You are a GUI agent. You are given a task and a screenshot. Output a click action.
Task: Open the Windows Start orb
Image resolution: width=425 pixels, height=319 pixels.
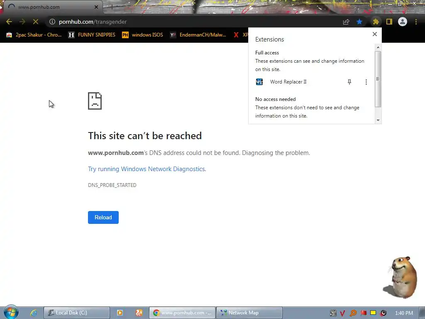11,312
